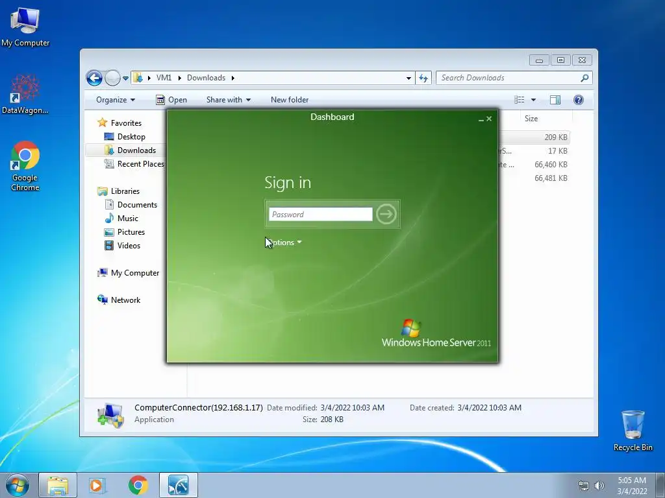
Task: Open Google Chrome desktop shortcut
Action: tap(25, 166)
